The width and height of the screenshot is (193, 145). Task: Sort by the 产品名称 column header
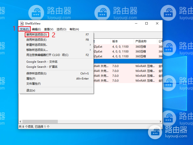coord(145,41)
